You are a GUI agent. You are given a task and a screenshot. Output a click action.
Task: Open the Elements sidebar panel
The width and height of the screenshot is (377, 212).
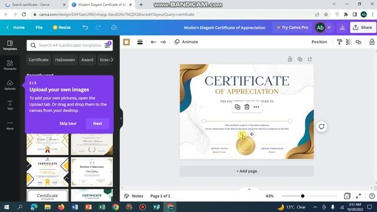click(10, 65)
